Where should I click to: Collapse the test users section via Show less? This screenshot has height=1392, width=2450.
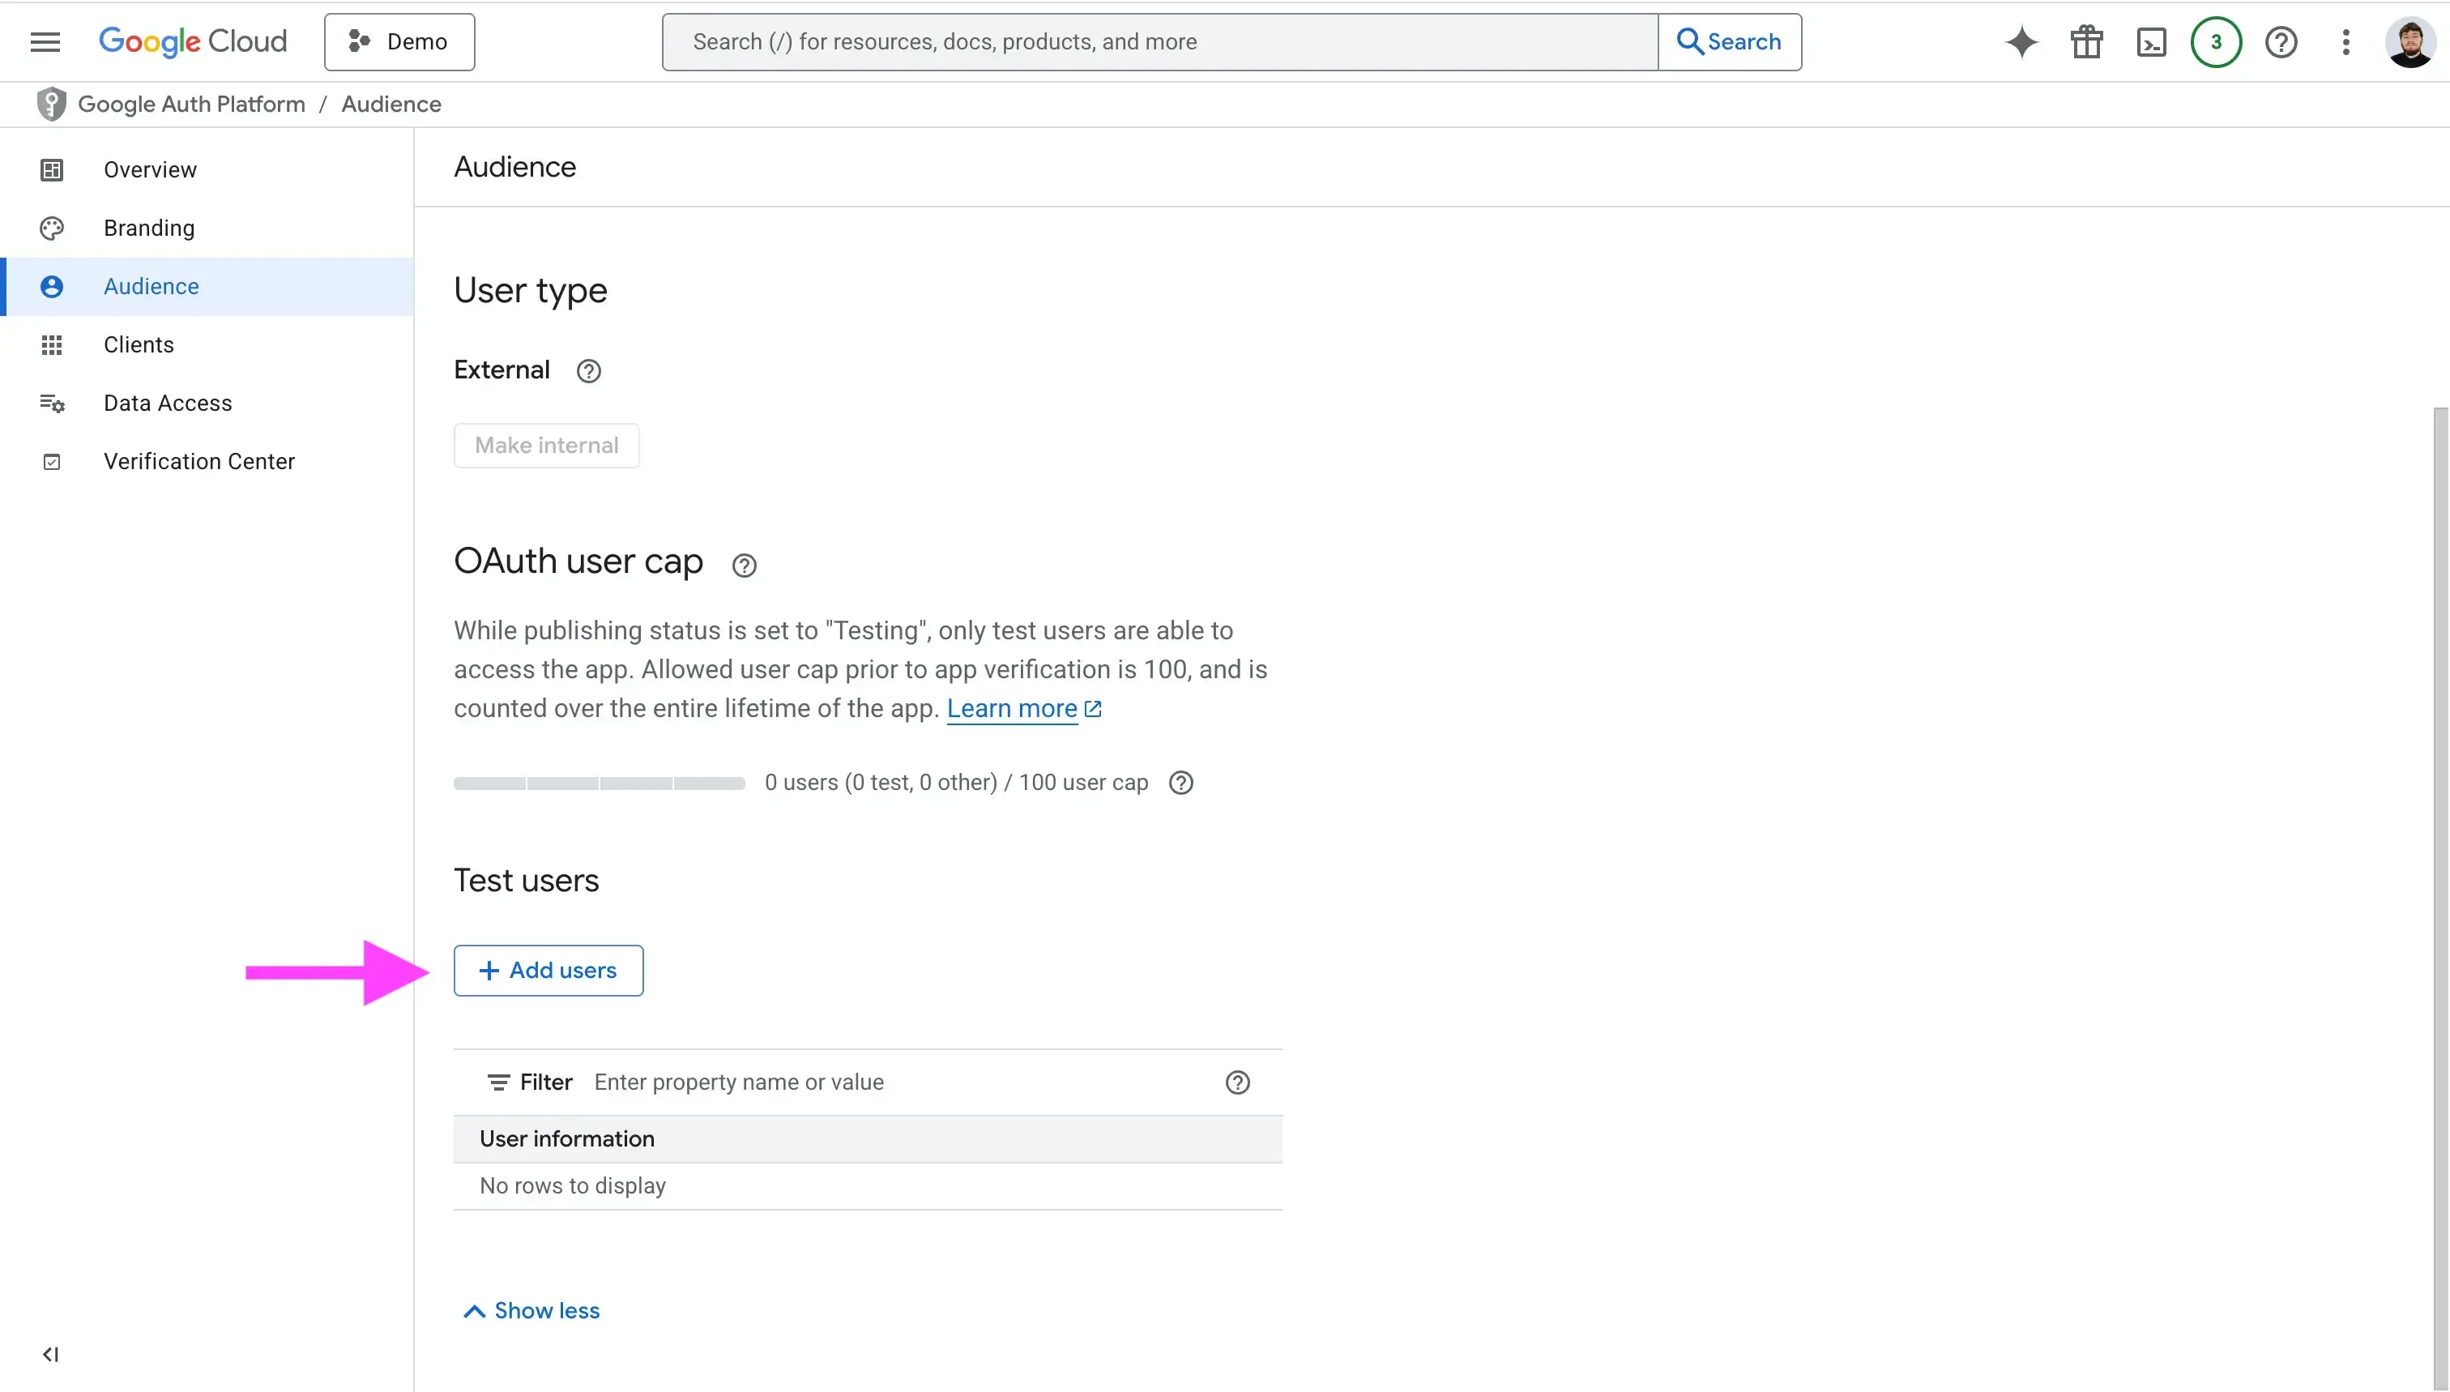click(x=531, y=1310)
